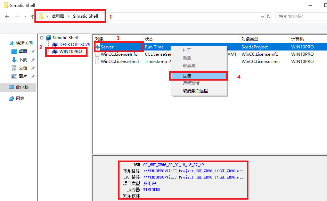Select the Simatic Shell root node

[65, 38]
